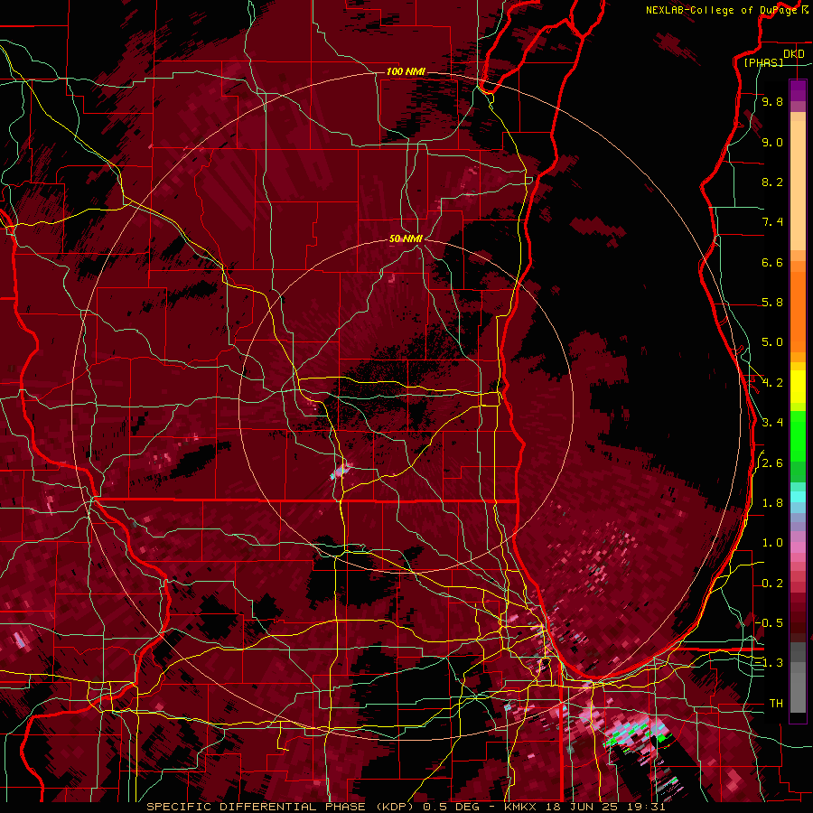Click the 9.8 legend value
This screenshot has height=813, width=813.
pyautogui.click(x=772, y=101)
